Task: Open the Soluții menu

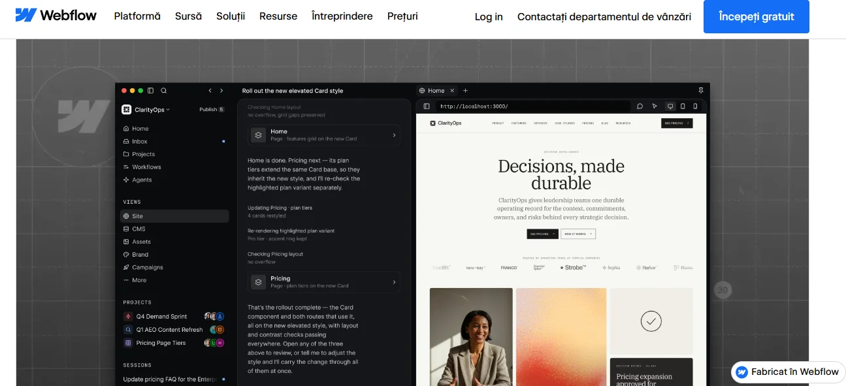Action: (x=231, y=16)
